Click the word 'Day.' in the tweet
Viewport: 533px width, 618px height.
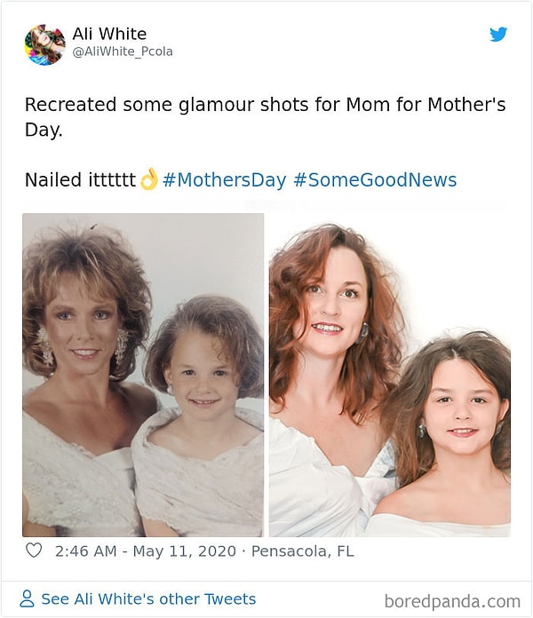pyautogui.click(x=44, y=130)
